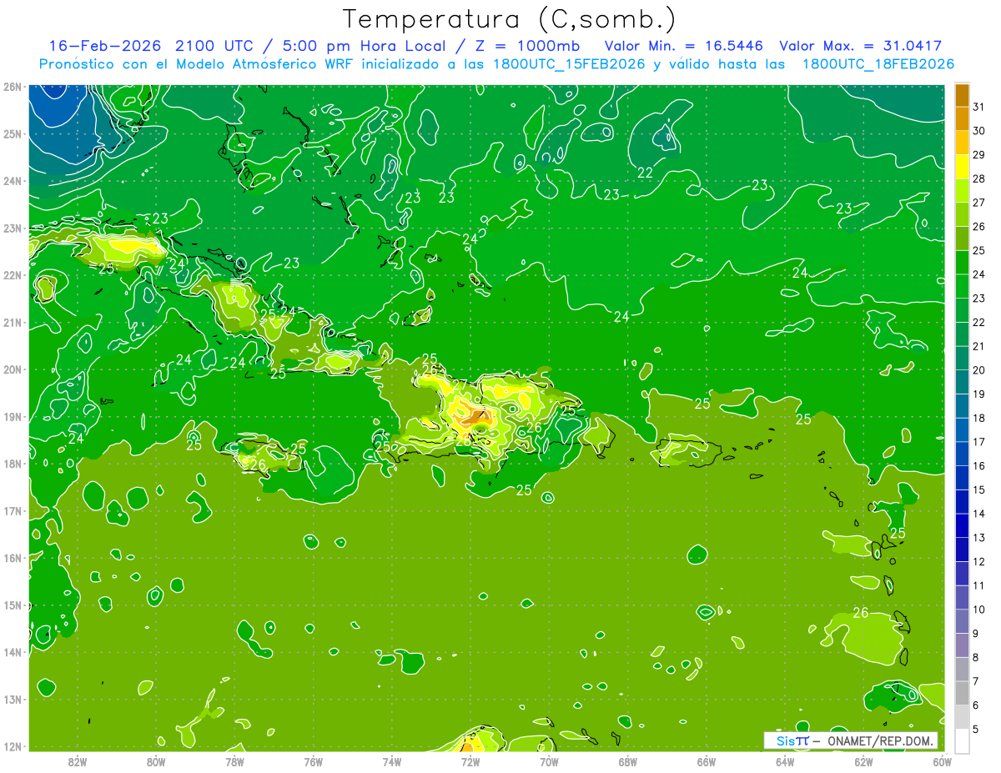Viewport: 1001px width, 773px height.
Task: Click the 13N latitude label
Action: [x=12, y=699]
